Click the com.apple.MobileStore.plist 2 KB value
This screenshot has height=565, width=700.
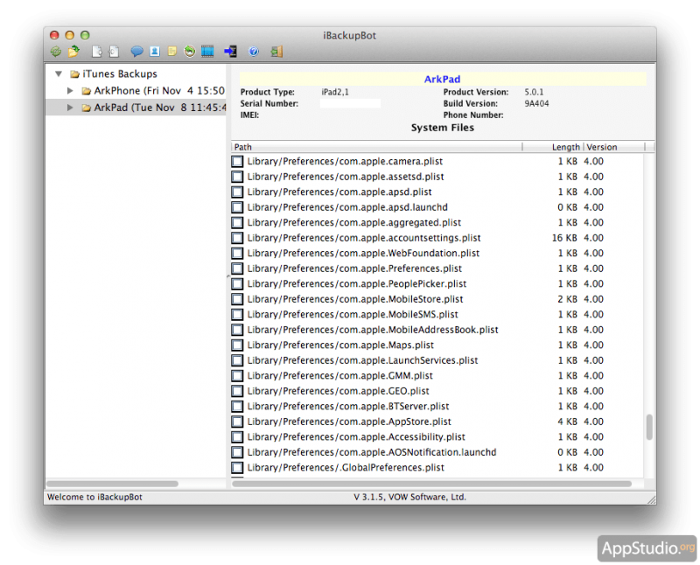pyautogui.click(x=567, y=299)
